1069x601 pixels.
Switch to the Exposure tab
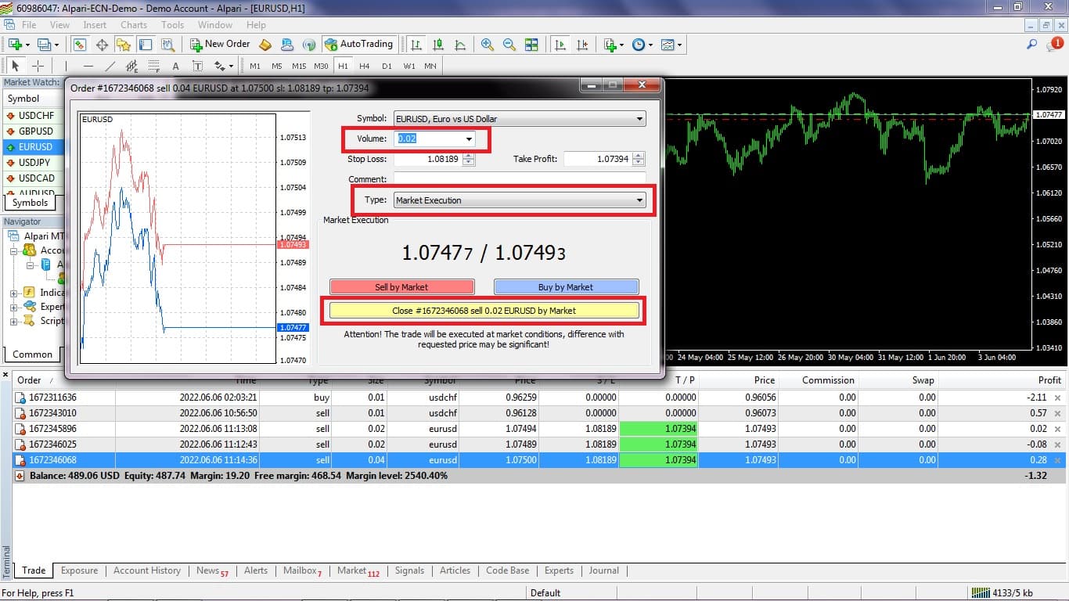pos(79,570)
